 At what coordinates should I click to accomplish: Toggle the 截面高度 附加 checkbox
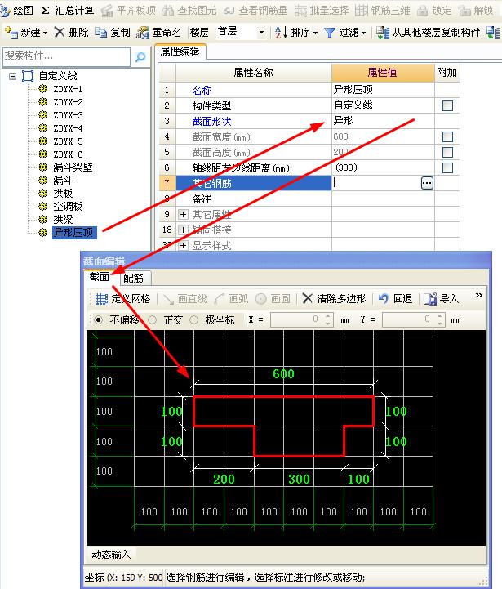point(447,152)
